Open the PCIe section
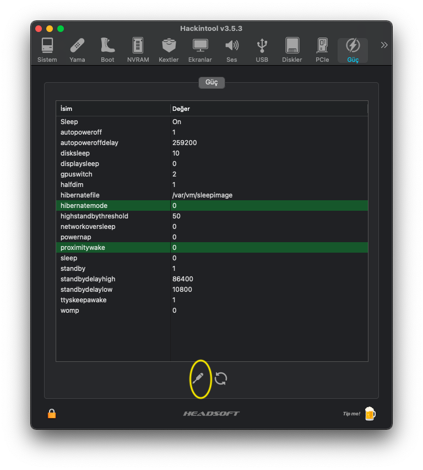423x470 pixels. click(322, 50)
